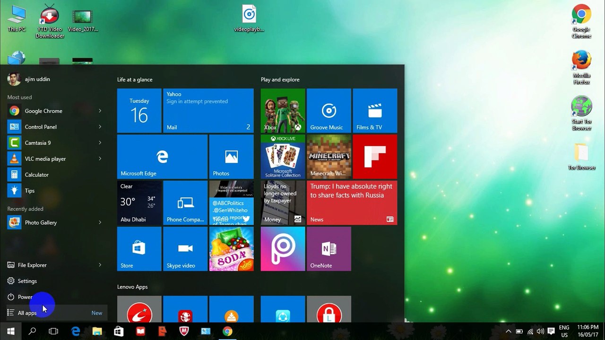Start the Candy Crush Soda tile
This screenshot has width=605, height=340.
232,249
